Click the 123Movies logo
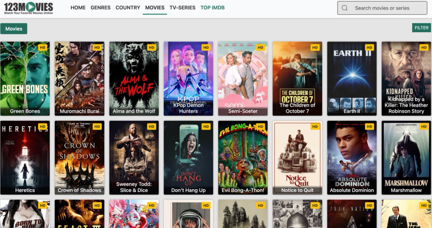Viewport: 432px width, 228px height. pyautogui.click(x=29, y=8)
